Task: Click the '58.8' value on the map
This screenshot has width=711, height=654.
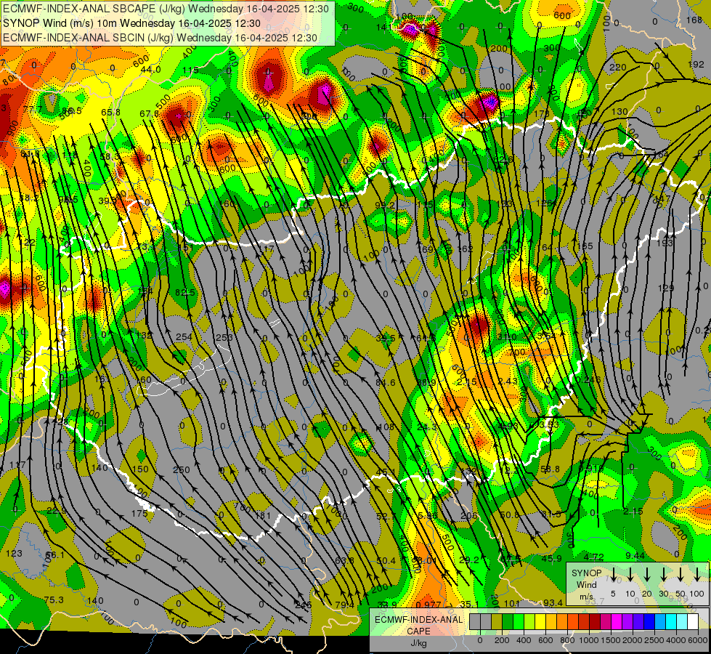Action: click(x=550, y=469)
